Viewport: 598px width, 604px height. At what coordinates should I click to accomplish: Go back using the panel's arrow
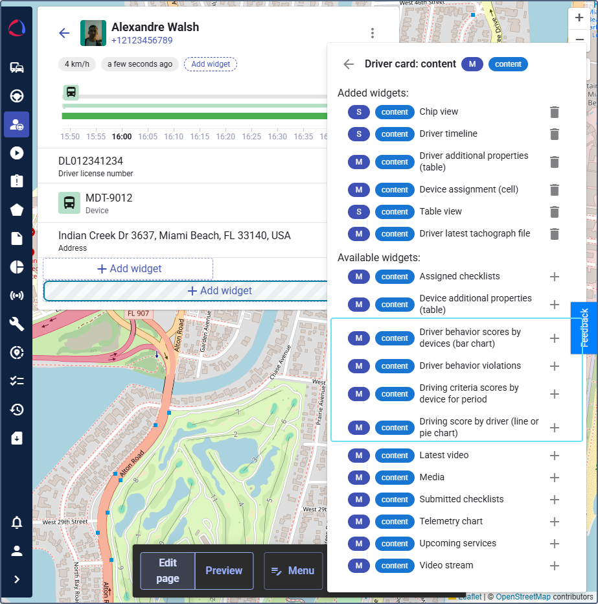[x=348, y=64]
